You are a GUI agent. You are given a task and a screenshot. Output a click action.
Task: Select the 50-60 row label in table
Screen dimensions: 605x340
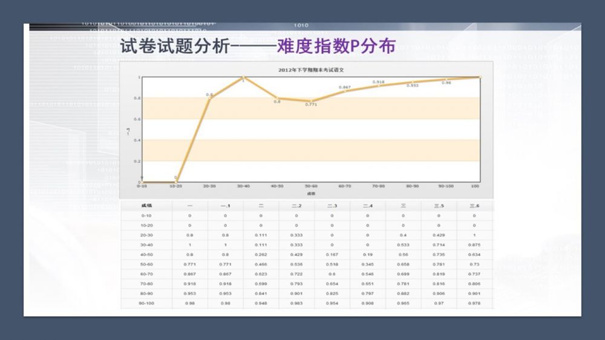pyautogui.click(x=146, y=264)
